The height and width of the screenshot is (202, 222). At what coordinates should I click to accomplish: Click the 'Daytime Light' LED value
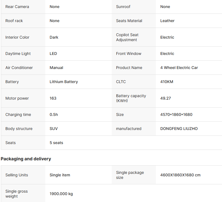coord(53,54)
